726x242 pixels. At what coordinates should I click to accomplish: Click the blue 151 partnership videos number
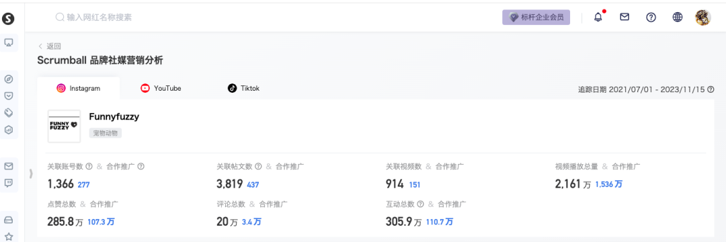click(x=414, y=185)
